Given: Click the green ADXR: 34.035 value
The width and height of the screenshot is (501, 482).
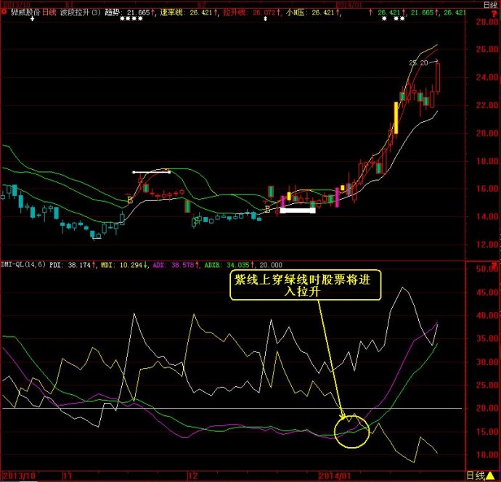Looking at the screenshot, I should (227, 265).
